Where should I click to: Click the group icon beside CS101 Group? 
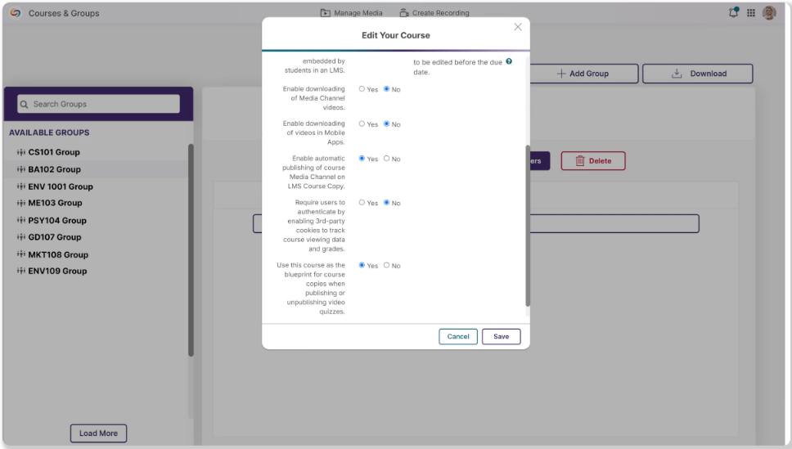(20, 152)
